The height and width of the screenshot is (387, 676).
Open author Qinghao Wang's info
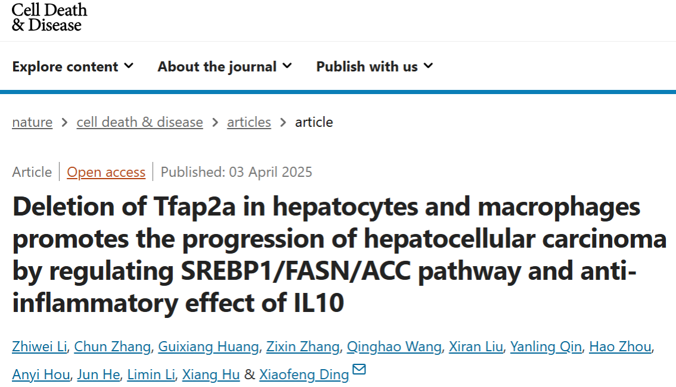click(394, 347)
